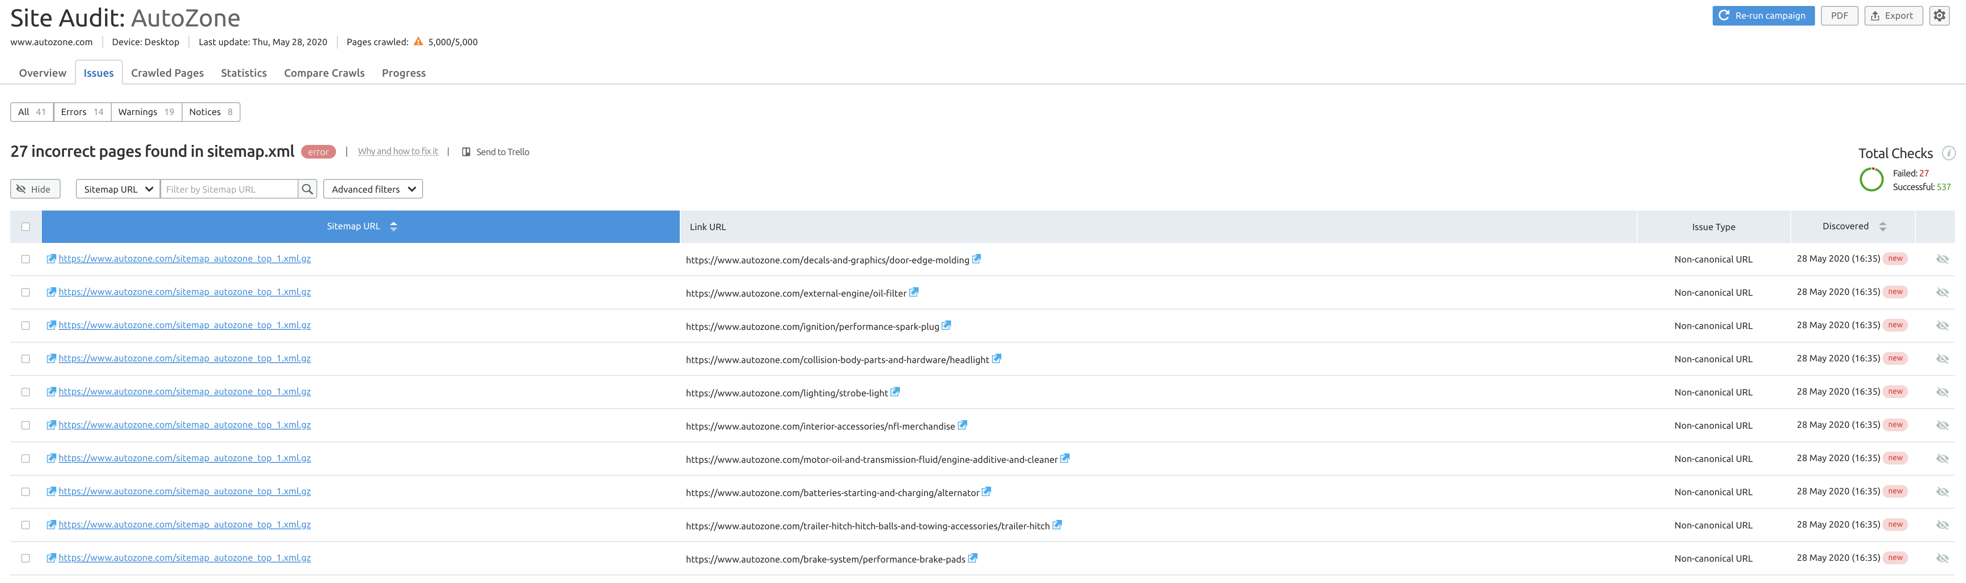Click the Total Checks progress ring
Screen dimensions: 1966x583
point(1871,179)
